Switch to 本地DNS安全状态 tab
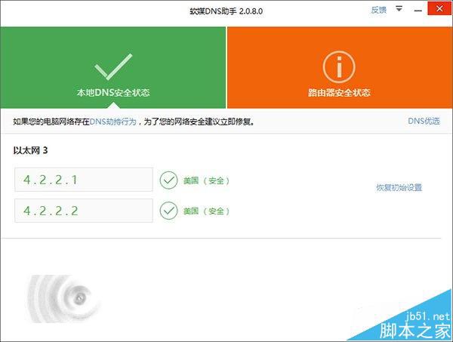 pos(113,68)
